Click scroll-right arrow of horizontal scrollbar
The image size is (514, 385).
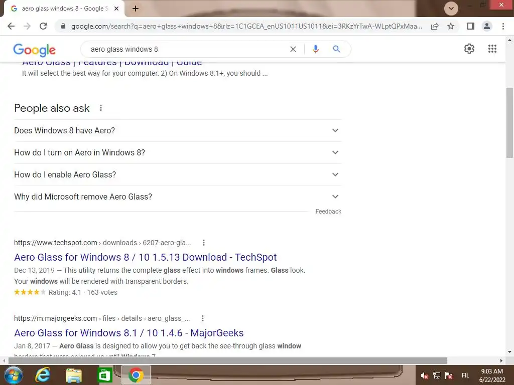click(501, 360)
